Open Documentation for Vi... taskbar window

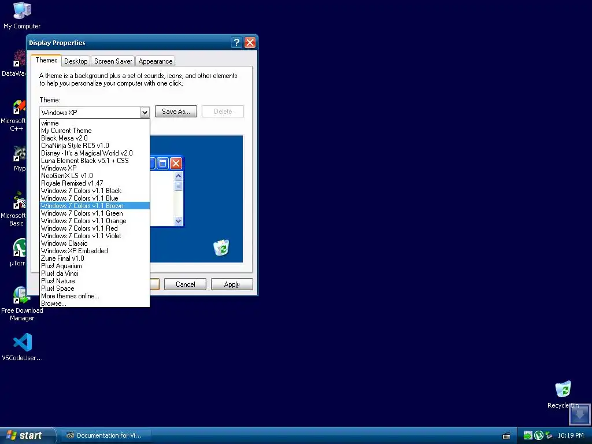106,435
